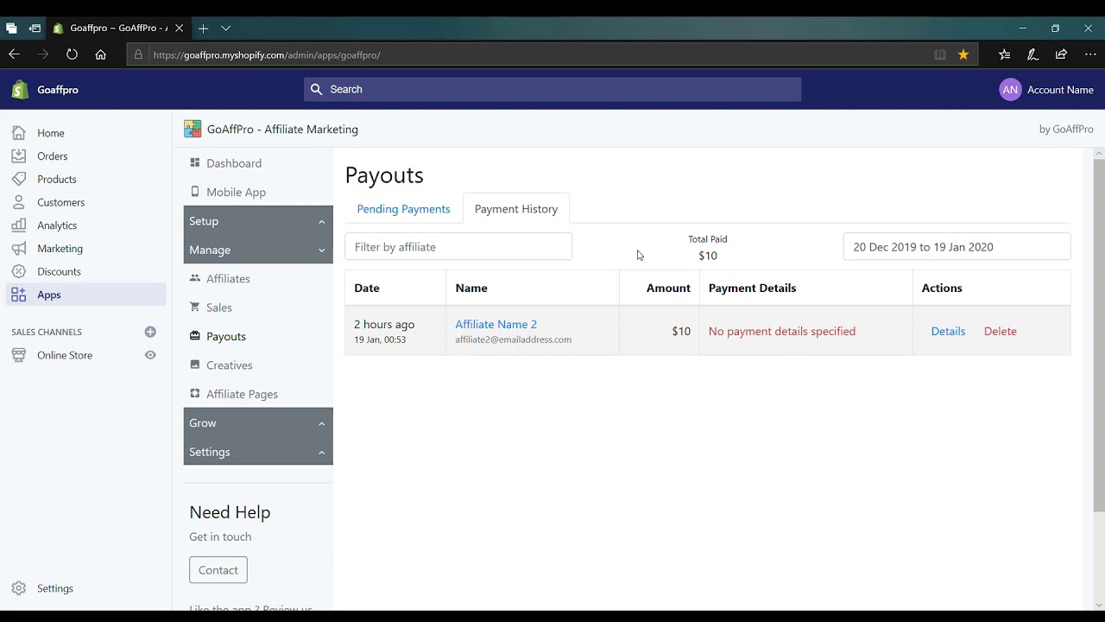This screenshot has width=1105, height=622.
Task: Open browser more options menu
Action: point(1090,54)
